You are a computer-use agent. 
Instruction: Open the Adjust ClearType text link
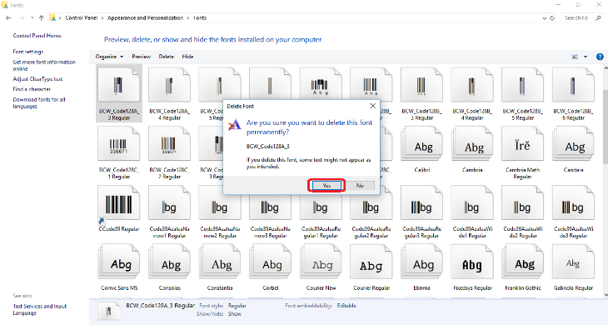(x=37, y=78)
